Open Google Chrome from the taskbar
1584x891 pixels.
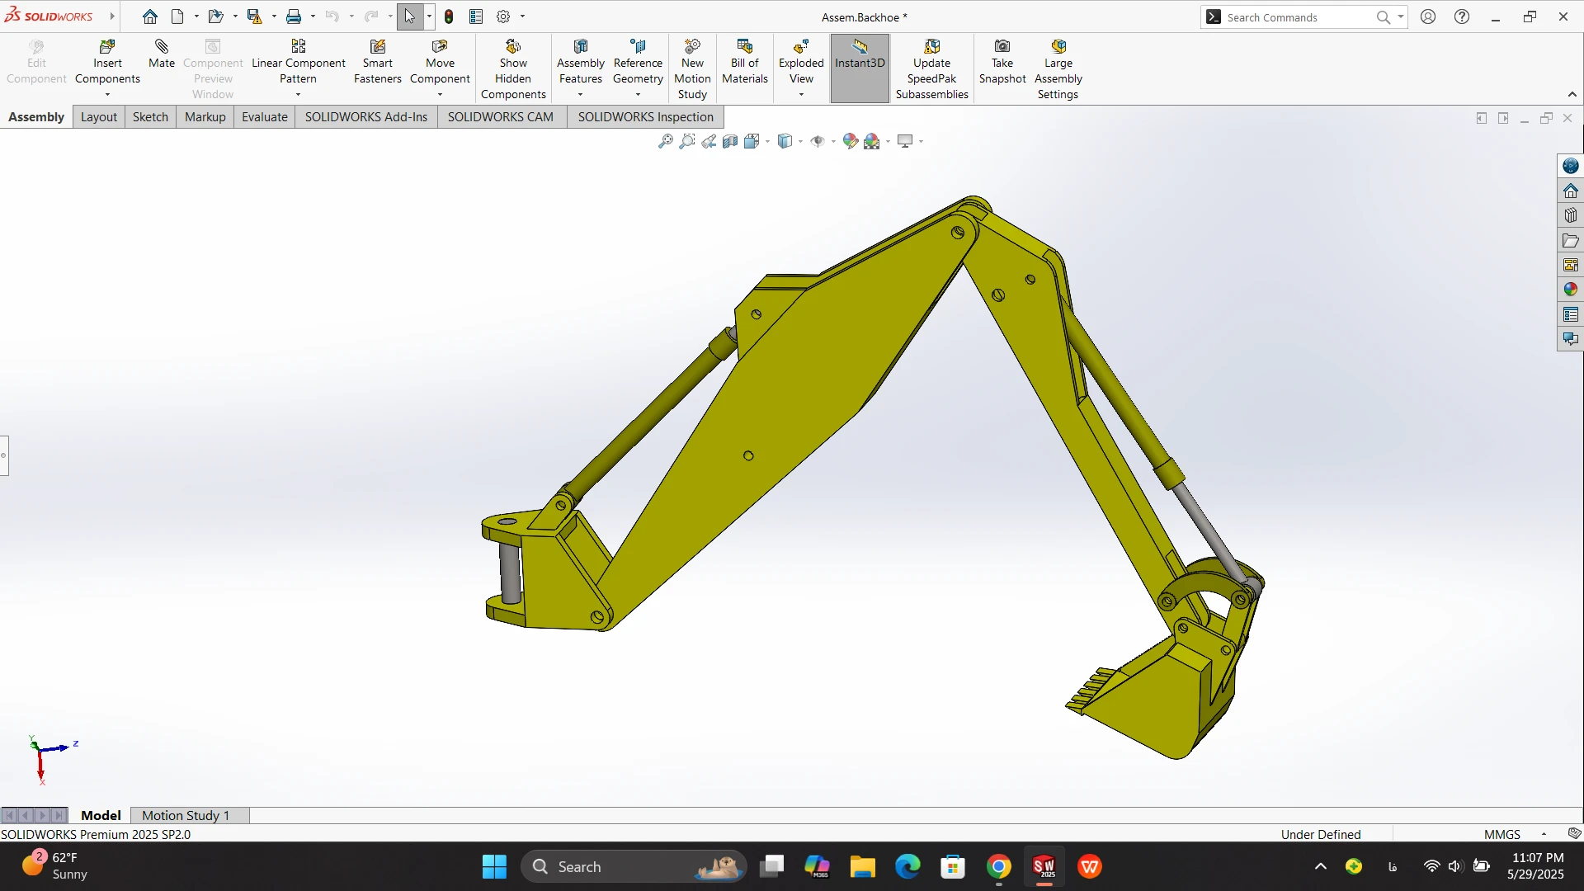pyautogui.click(x=998, y=866)
